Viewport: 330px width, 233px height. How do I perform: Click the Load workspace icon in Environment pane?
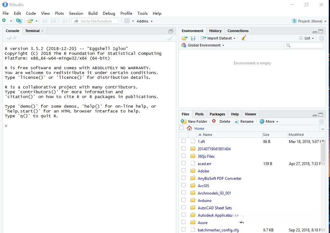coord(185,38)
